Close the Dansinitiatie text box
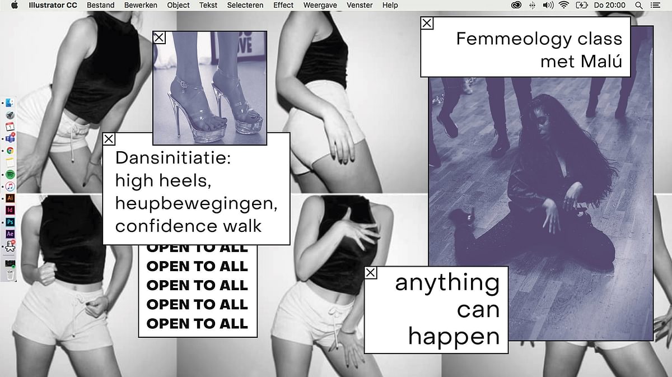The image size is (672, 377). (109, 139)
